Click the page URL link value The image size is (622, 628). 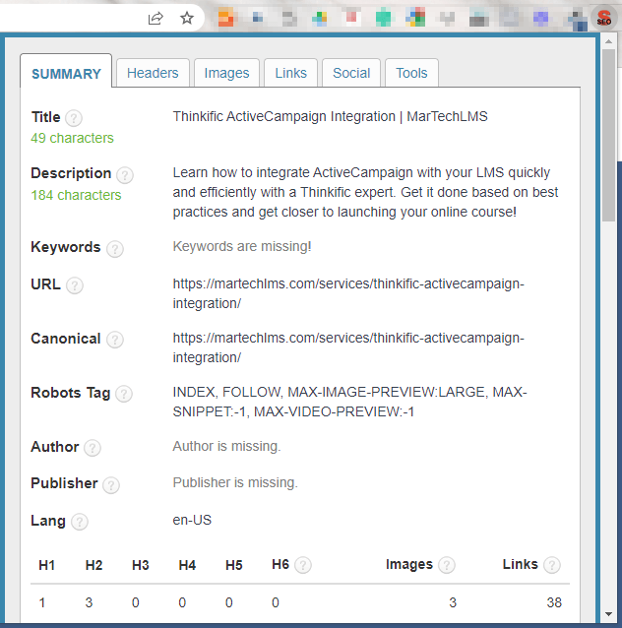(x=348, y=293)
